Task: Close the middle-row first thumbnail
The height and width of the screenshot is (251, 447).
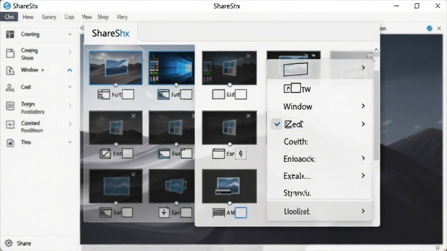Action: coord(134,116)
